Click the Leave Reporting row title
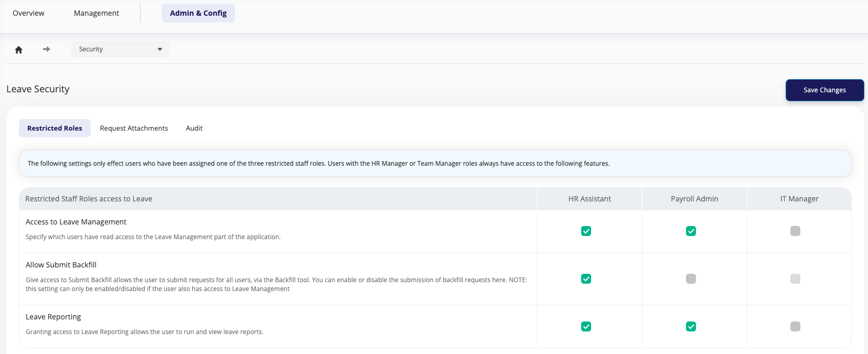The image size is (868, 354). point(53,317)
